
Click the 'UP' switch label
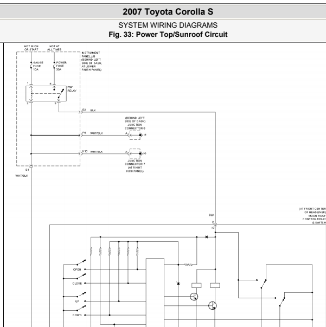click(77, 302)
